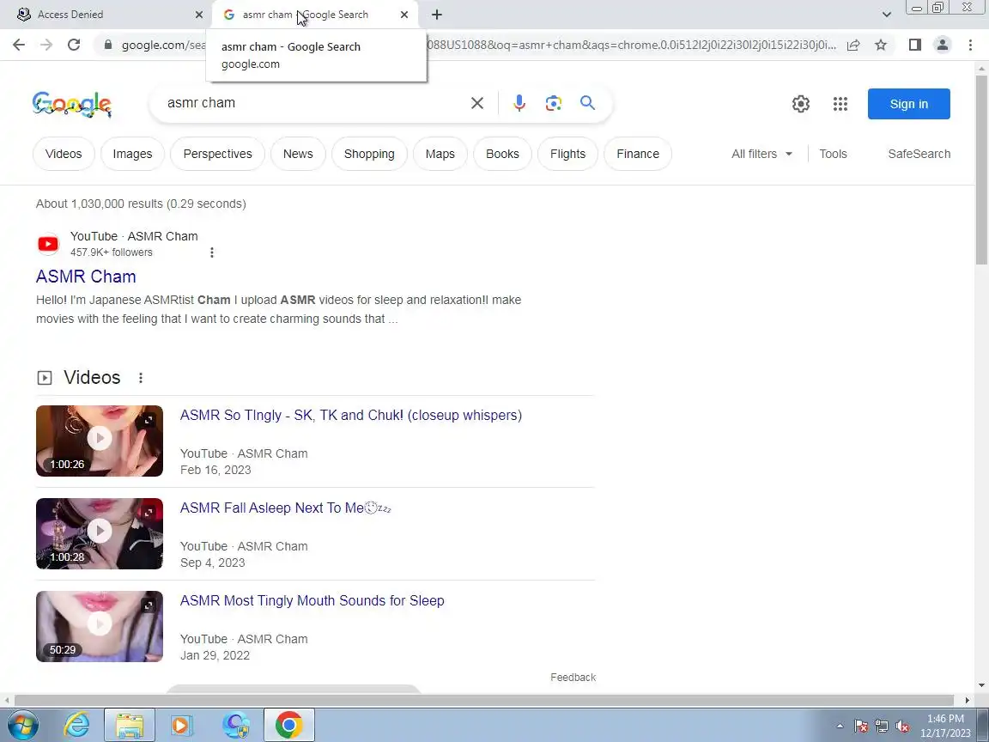Click the taskbar clock showing 1:46 PM

[x=945, y=726]
